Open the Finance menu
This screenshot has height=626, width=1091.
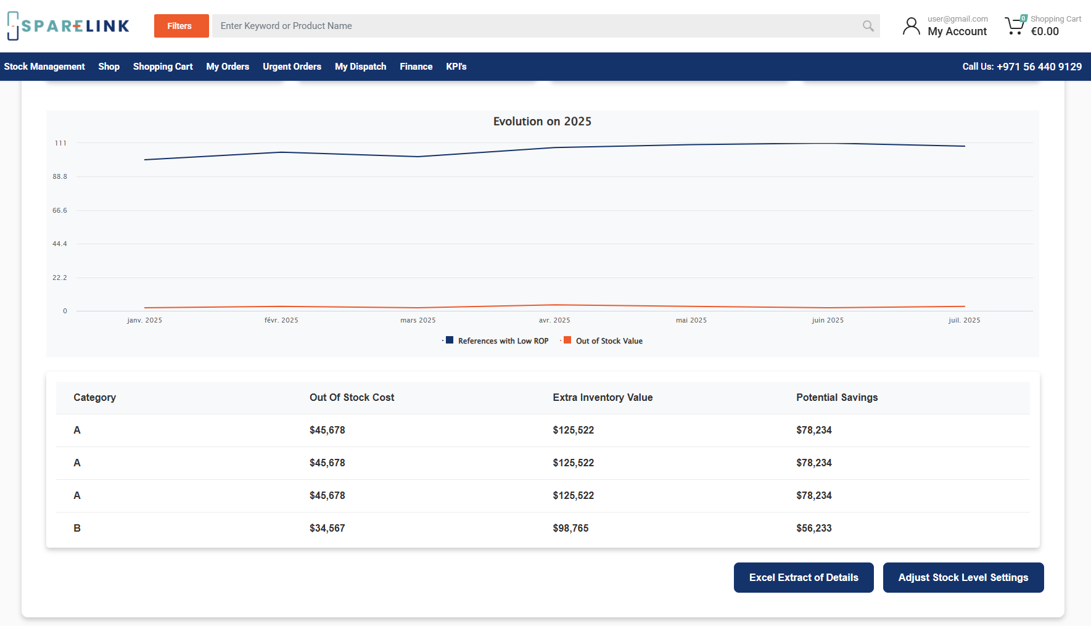tap(416, 67)
